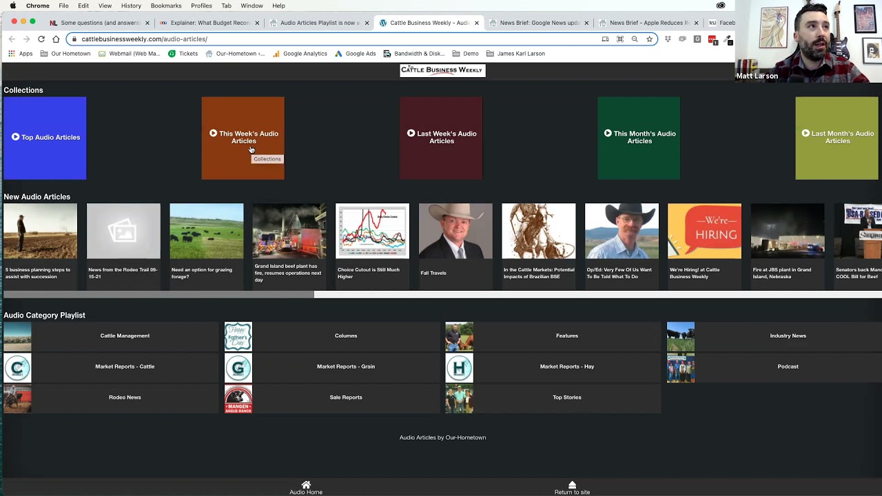Go to Audio Home in footer

(306, 488)
